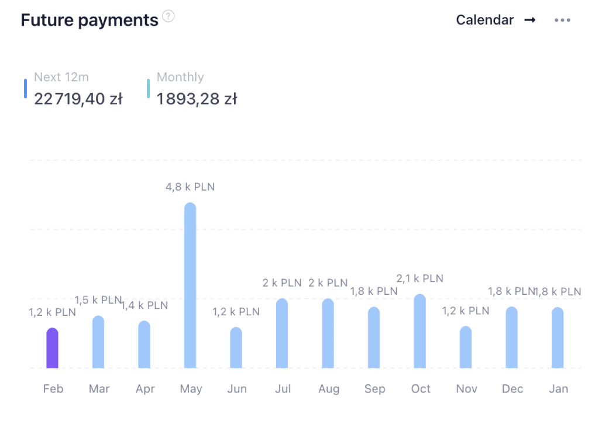Click the arrow next to Calendar
609x427 pixels.
[529, 20]
